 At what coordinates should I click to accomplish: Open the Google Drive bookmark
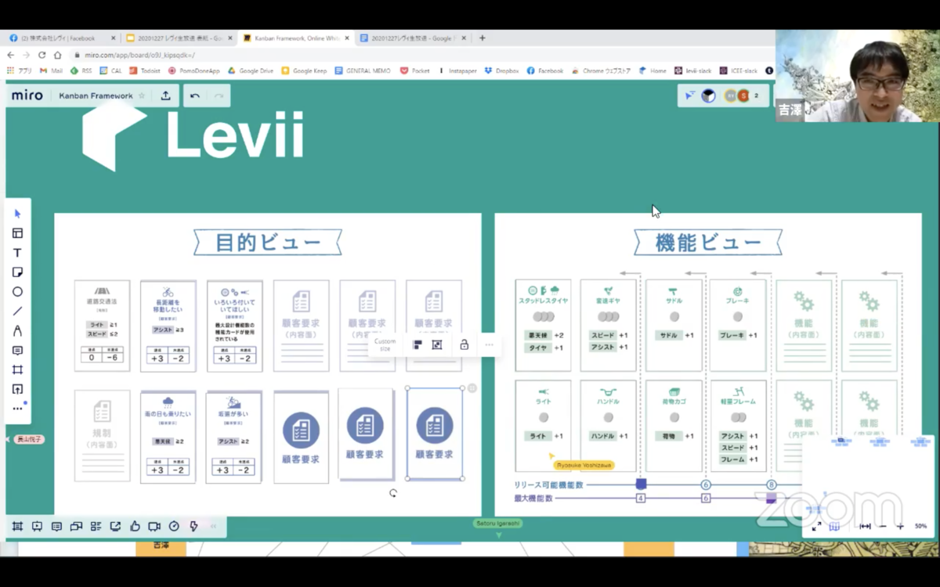(x=251, y=70)
